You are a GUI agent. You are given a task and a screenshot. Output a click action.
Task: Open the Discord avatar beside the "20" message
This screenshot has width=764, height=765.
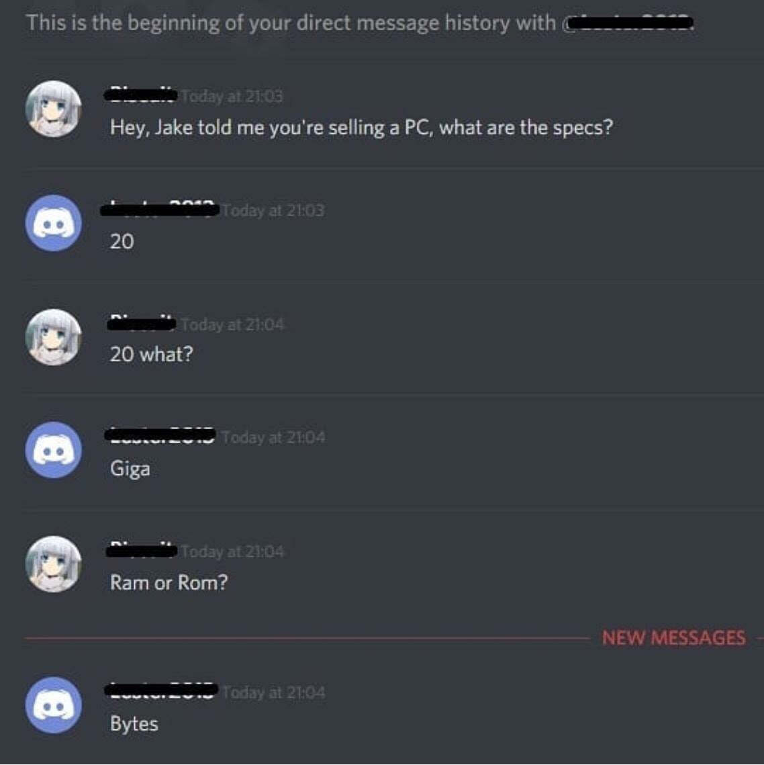(53, 223)
